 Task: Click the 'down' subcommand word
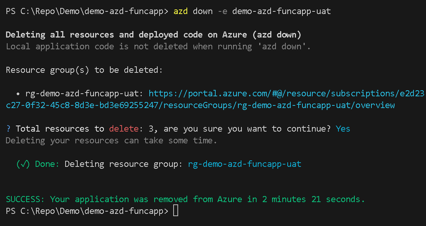click(x=203, y=11)
